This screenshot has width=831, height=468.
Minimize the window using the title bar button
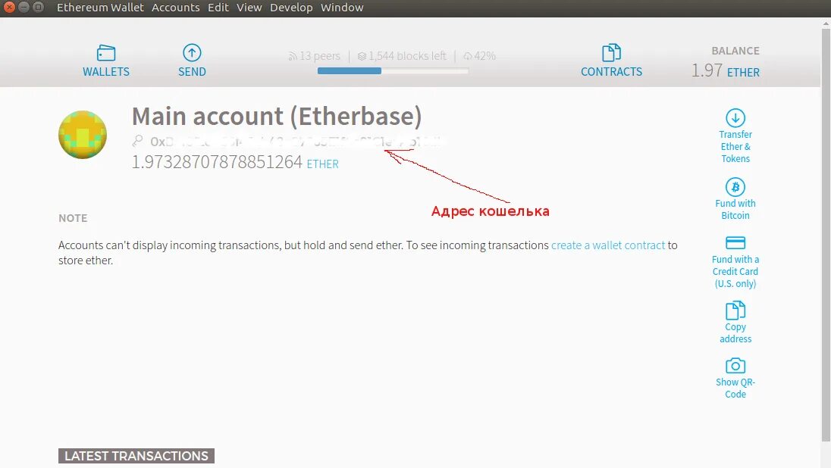(24, 8)
